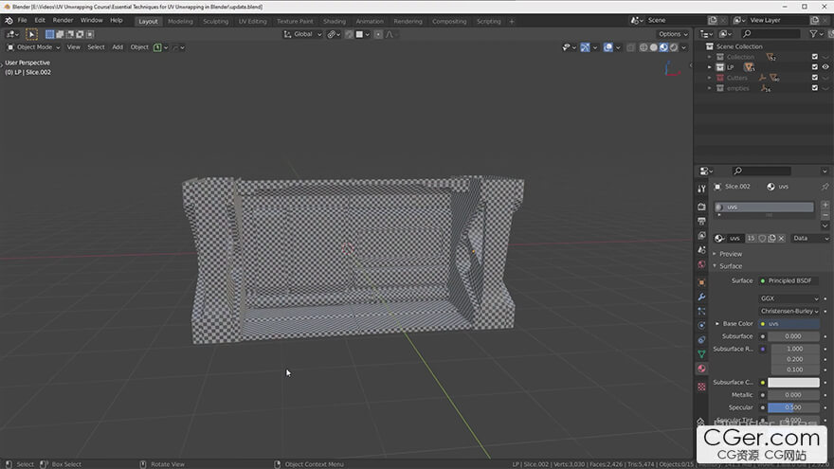Screen dimensions: 834x469
Task: Switch to the Shading workspace tab
Action: click(335, 21)
